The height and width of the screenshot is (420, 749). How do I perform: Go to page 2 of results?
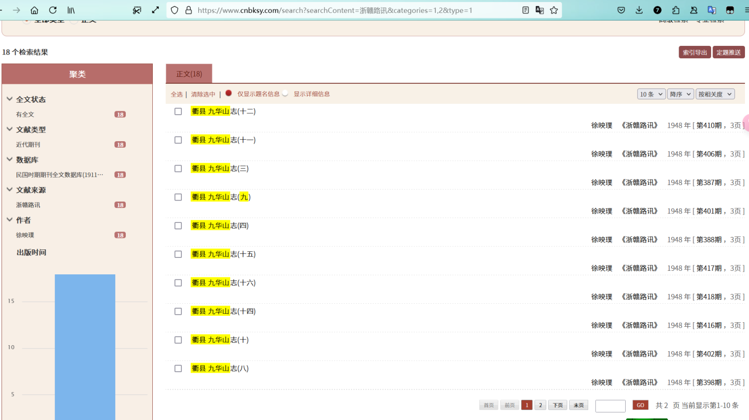click(x=540, y=406)
